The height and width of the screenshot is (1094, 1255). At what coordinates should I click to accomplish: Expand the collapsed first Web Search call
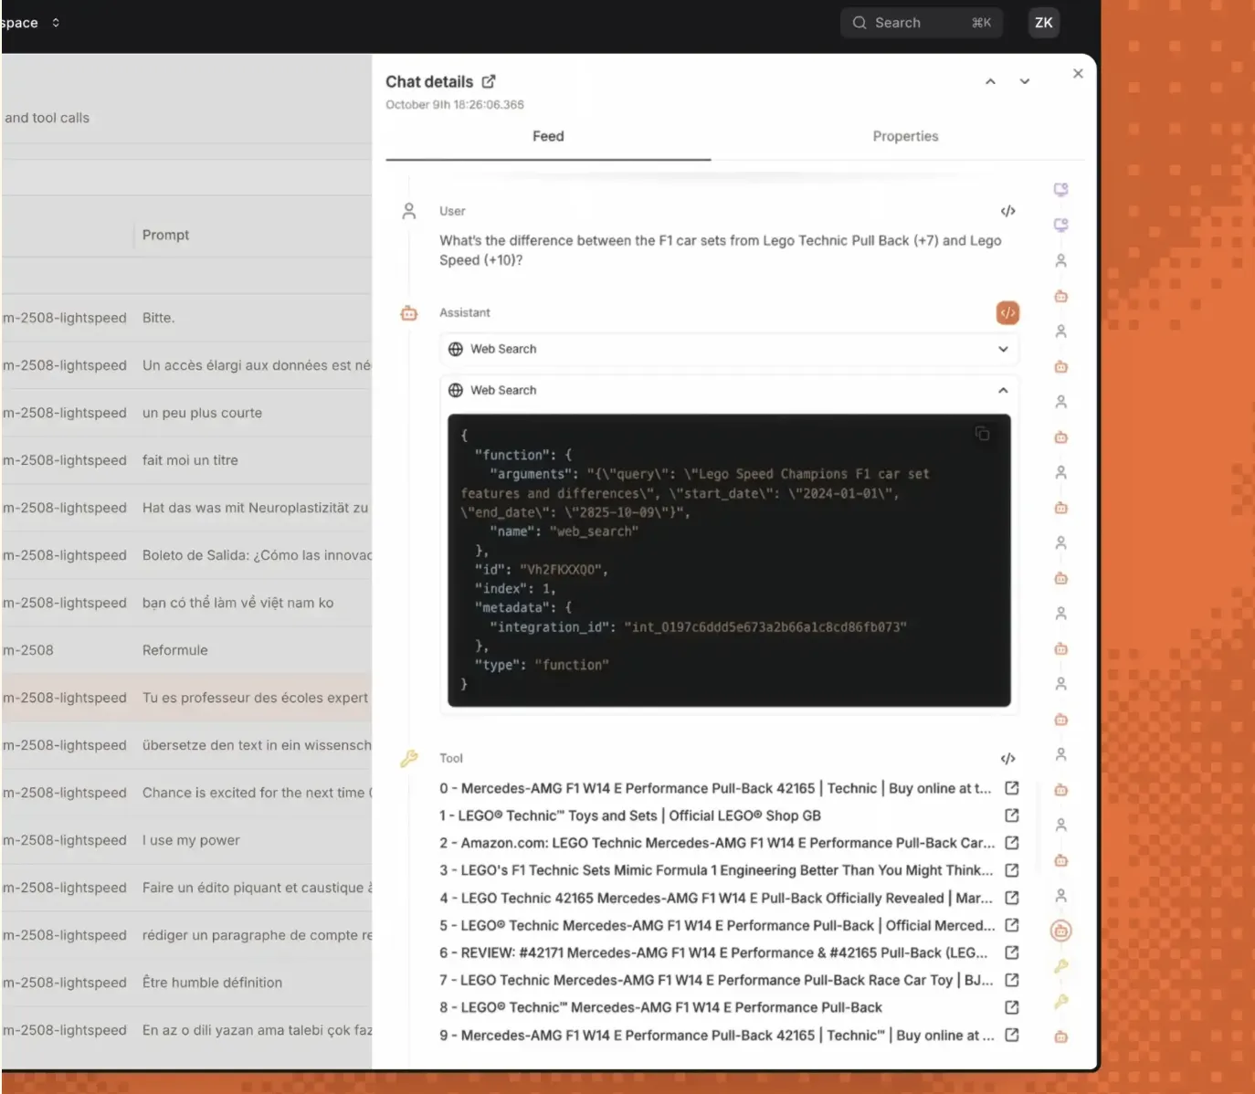1003,349
